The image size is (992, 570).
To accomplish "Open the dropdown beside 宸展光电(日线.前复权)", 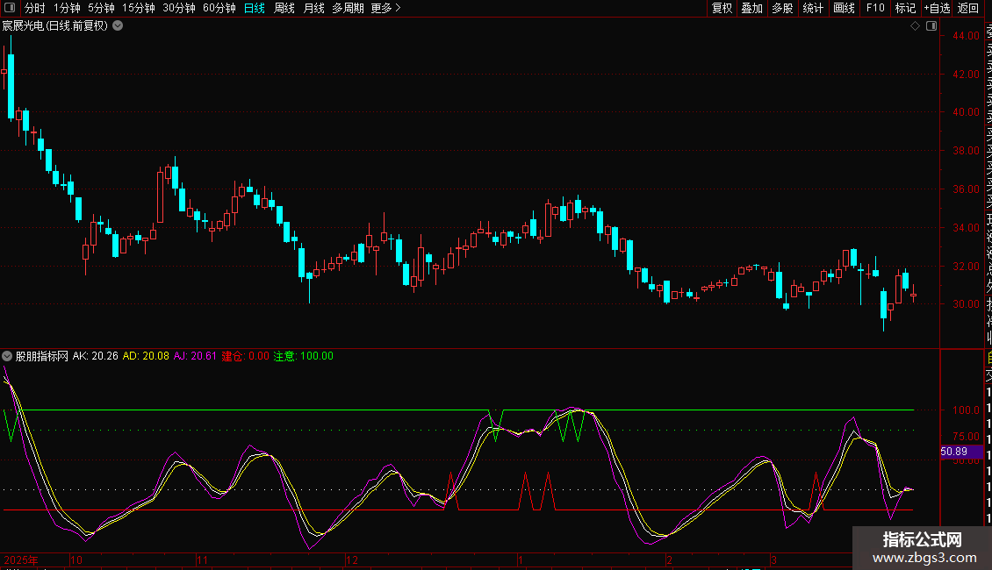I will [x=118, y=26].
